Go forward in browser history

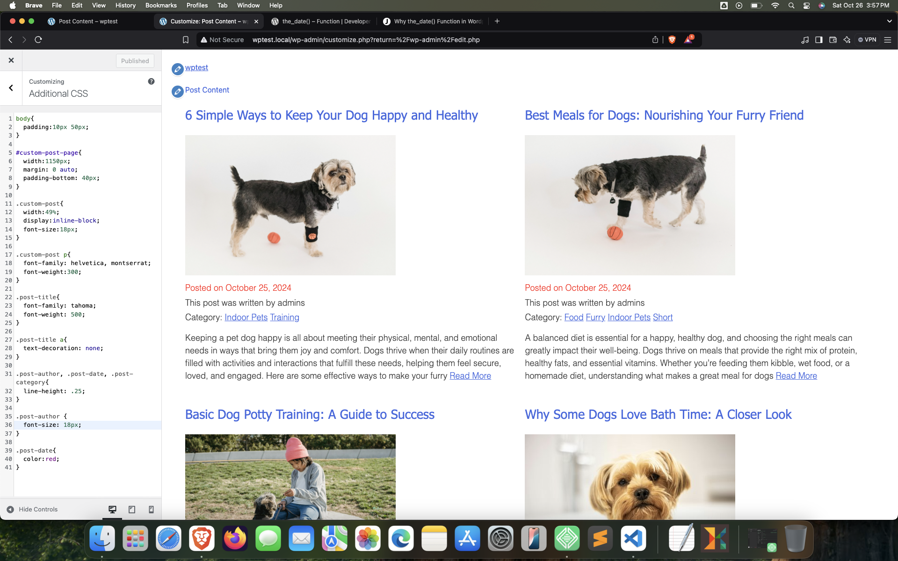tap(24, 40)
